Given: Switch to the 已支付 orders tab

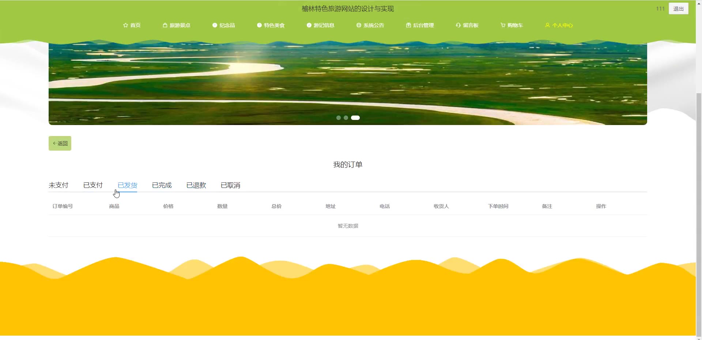Looking at the screenshot, I should 93,185.
